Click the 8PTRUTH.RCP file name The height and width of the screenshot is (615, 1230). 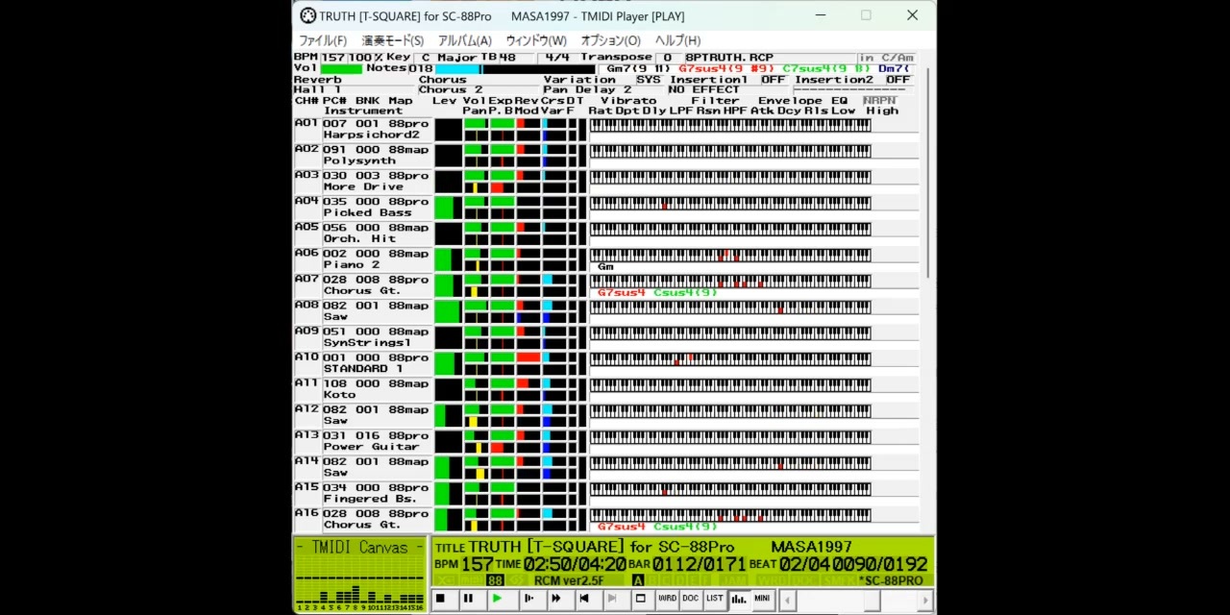[728, 58]
